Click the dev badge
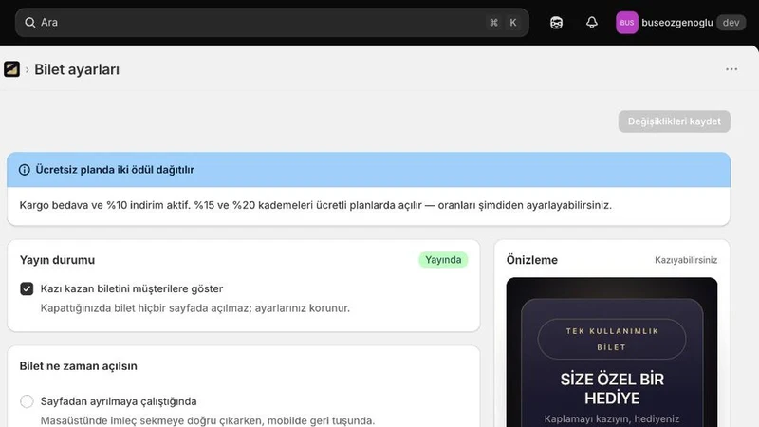This screenshot has width=759, height=427. [x=731, y=22]
